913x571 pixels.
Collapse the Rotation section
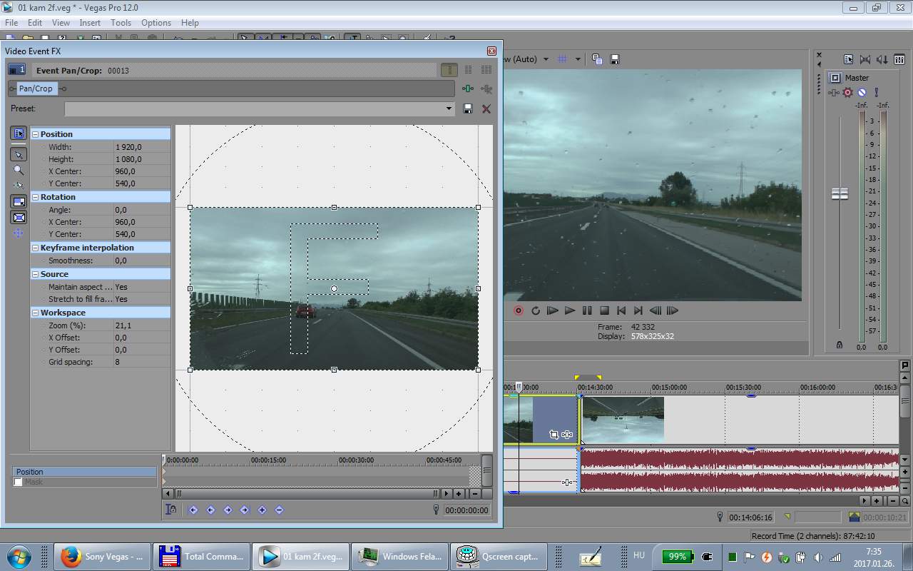[x=35, y=197]
